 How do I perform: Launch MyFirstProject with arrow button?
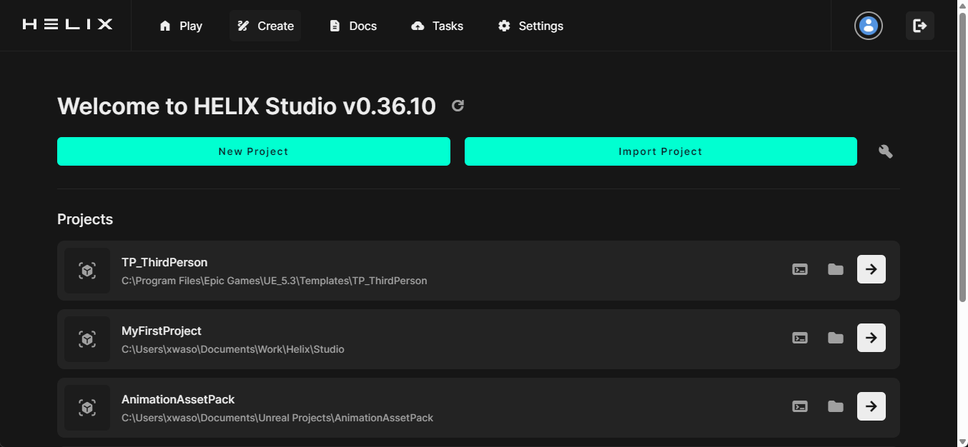[871, 338]
